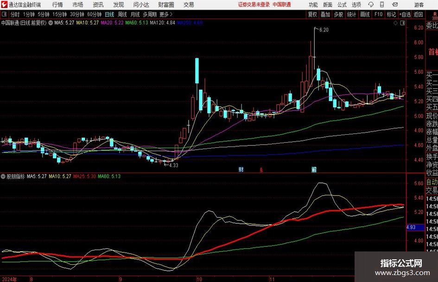The height and width of the screenshot is (282, 438).
Task: Open the mobile phone icon
Action: [x=382, y=5]
